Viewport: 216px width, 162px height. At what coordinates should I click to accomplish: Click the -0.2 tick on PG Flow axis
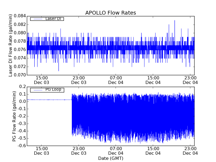click(x=22, y=116)
